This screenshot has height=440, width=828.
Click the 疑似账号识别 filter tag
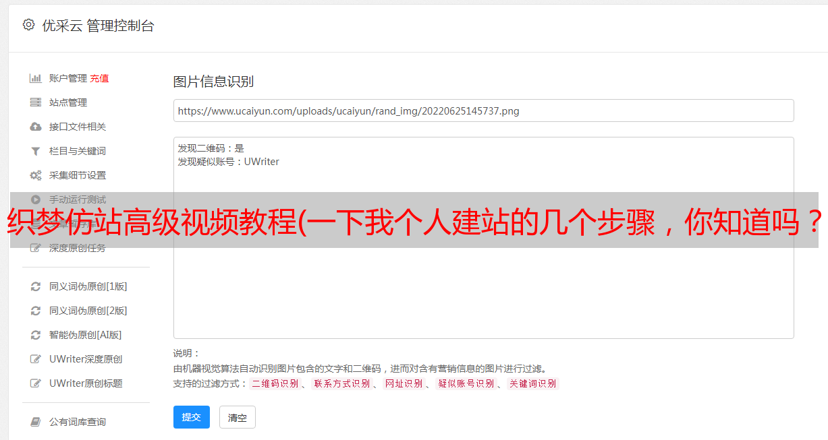click(466, 383)
